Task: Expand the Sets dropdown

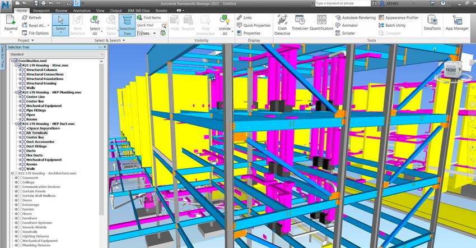Action: [x=147, y=33]
